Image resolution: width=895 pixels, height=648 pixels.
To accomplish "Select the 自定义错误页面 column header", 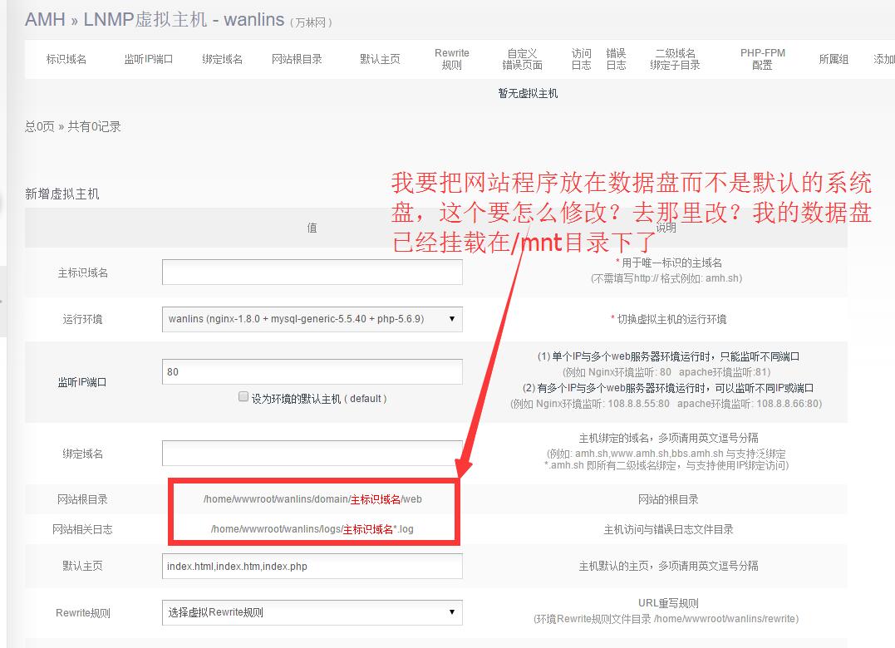I will [x=522, y=59].
